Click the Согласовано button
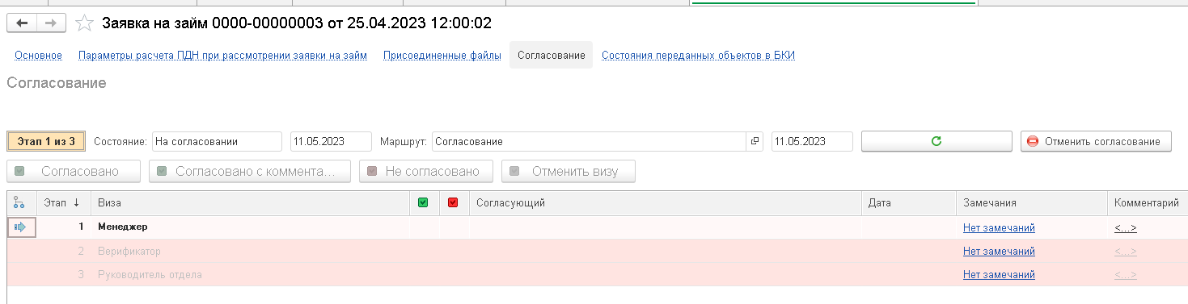This screenshot has height=304, width=1188. 74,171
